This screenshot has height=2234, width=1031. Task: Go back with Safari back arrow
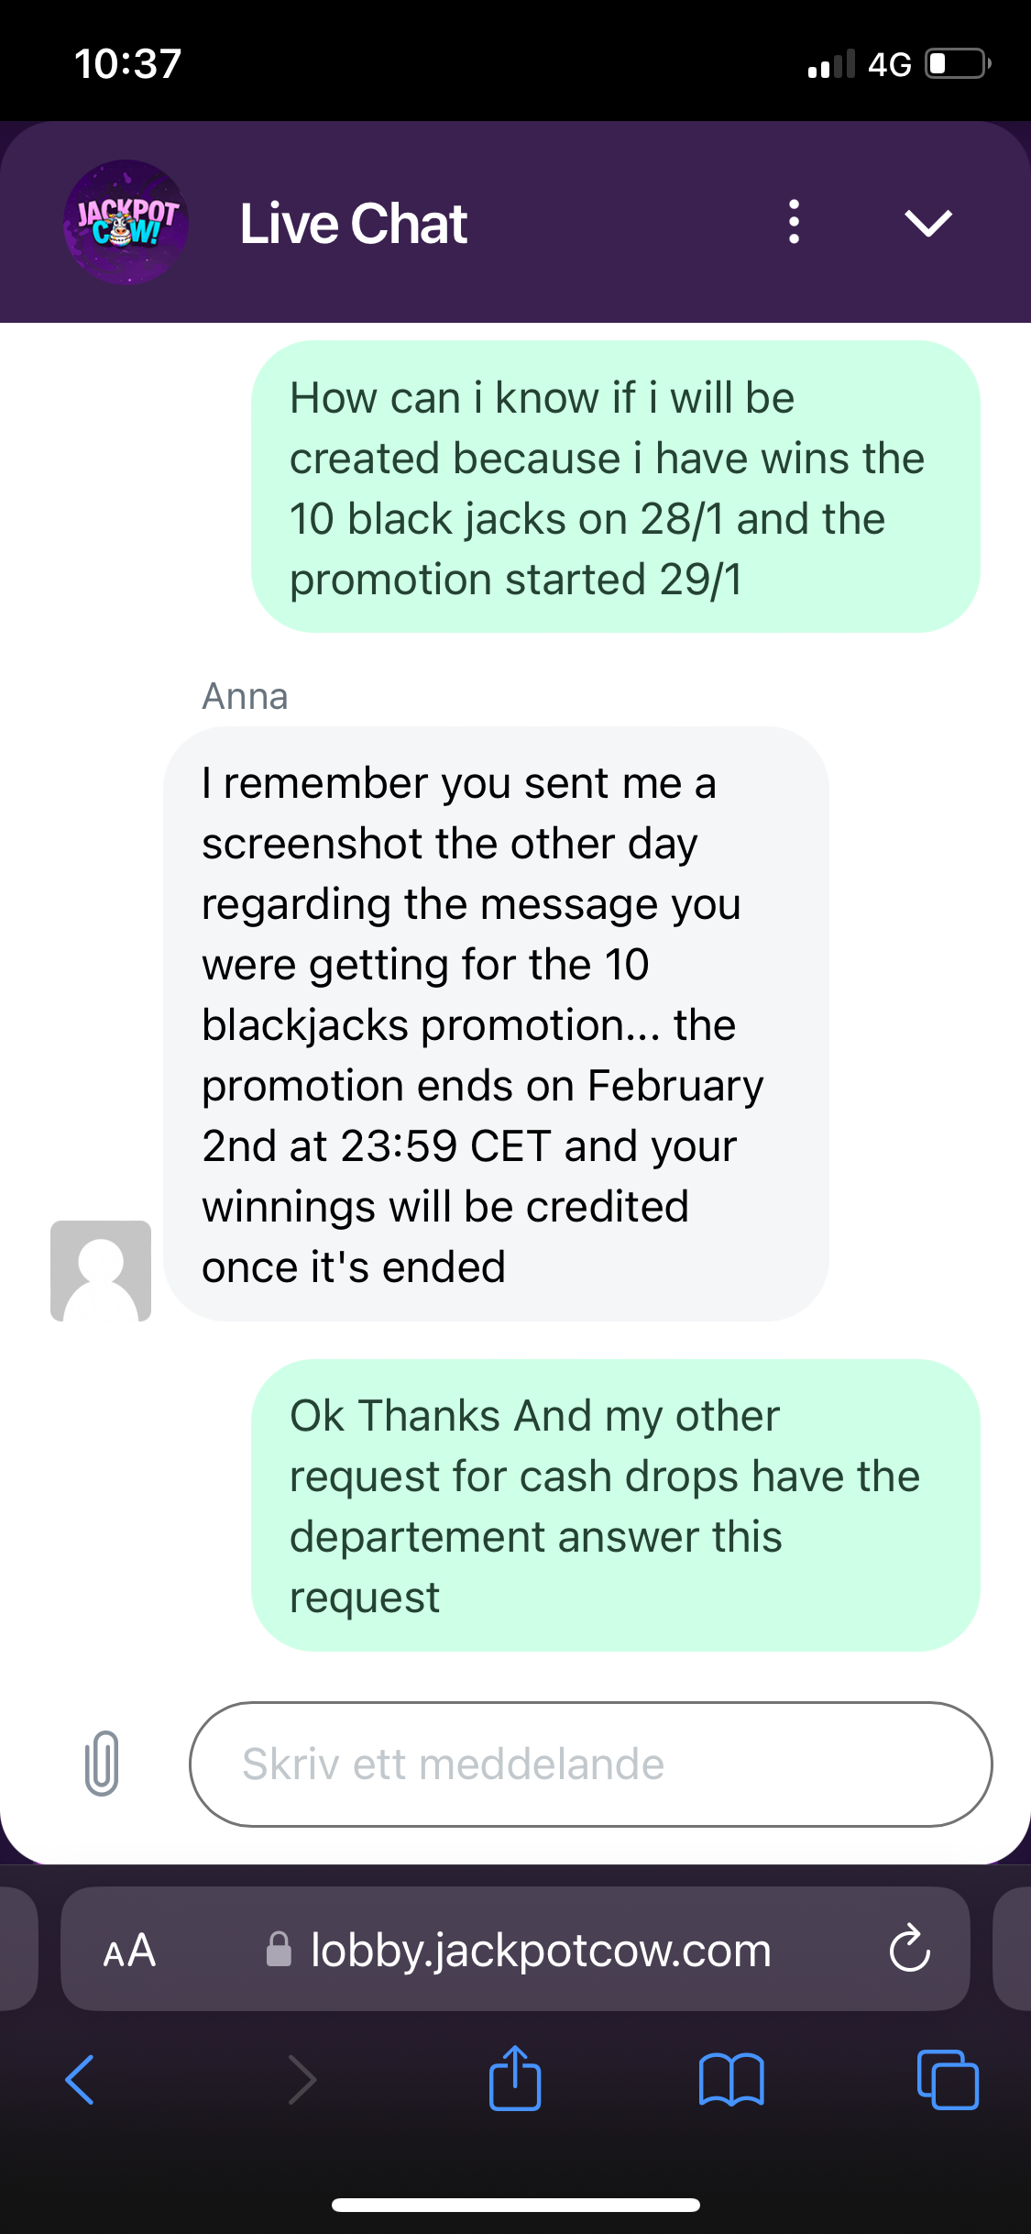point(81,2079)
